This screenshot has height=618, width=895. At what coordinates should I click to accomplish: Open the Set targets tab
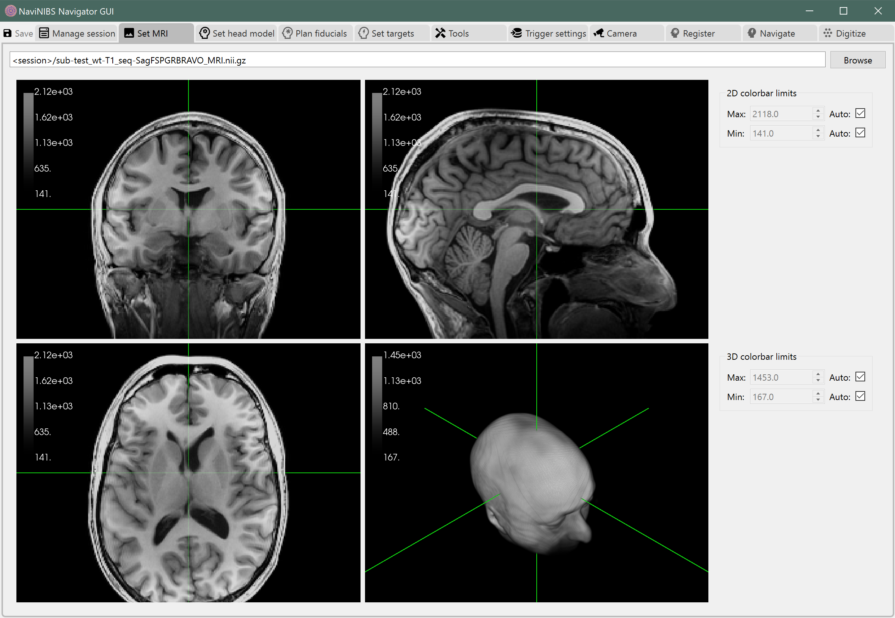click(x=392, y=33)
